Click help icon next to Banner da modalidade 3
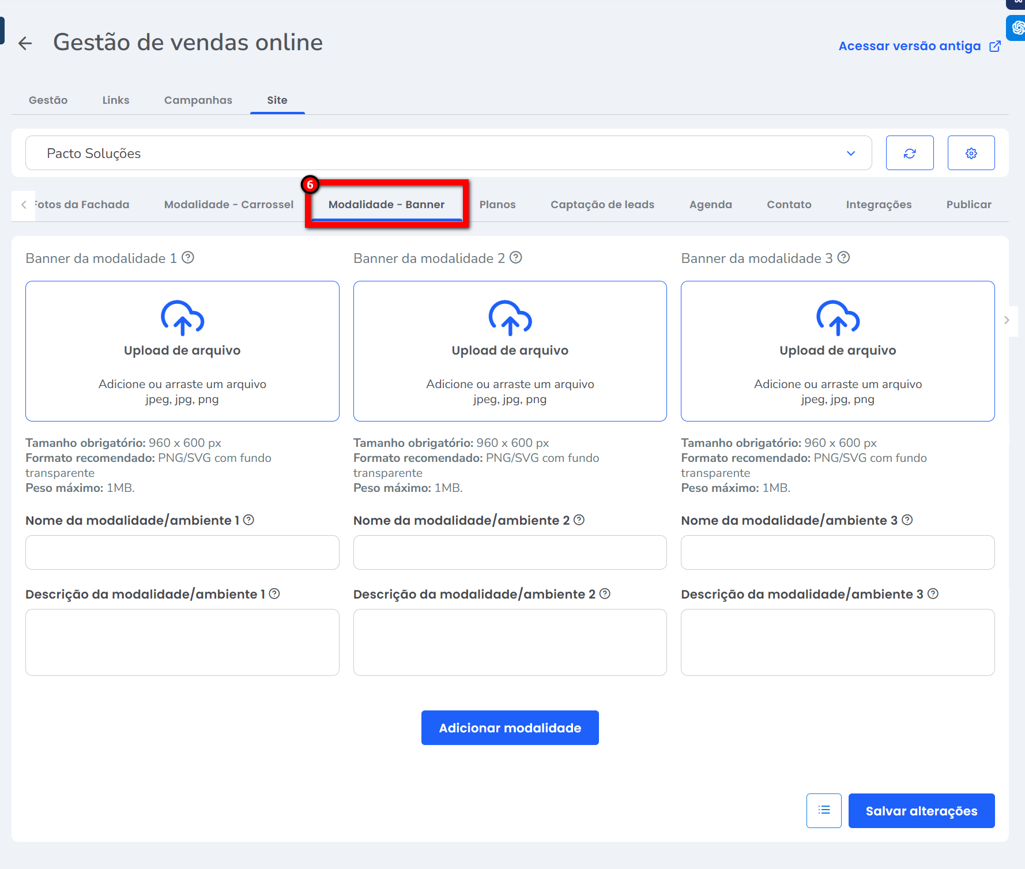 pos(843,258)
